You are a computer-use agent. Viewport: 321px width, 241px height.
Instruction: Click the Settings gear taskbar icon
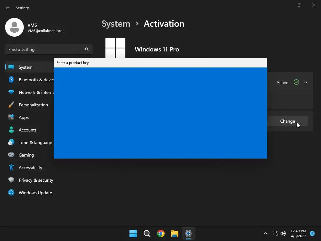(188, 233)
